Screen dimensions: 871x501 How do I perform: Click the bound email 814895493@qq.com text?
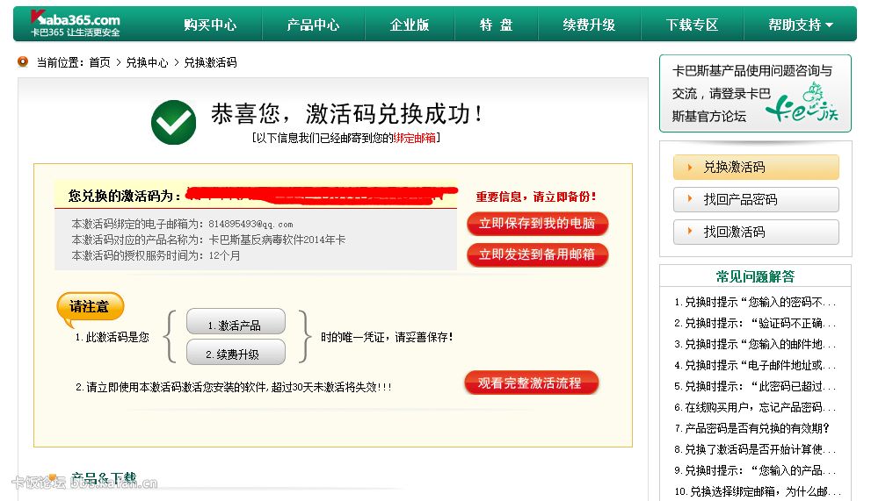[x=250, y=224]
